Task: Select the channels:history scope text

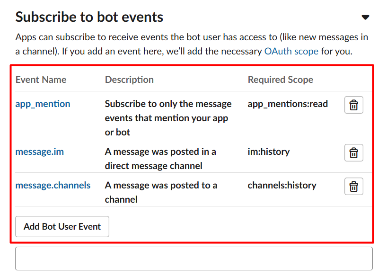Action: coord(282,185)
